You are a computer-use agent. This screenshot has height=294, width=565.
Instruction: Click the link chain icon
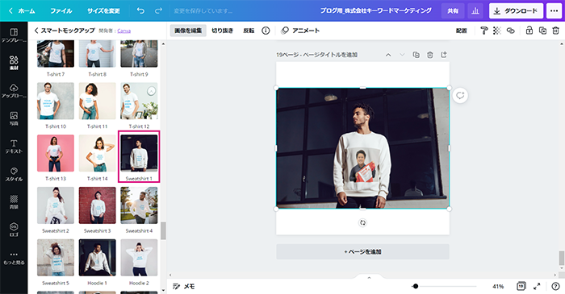coord(511,31)
